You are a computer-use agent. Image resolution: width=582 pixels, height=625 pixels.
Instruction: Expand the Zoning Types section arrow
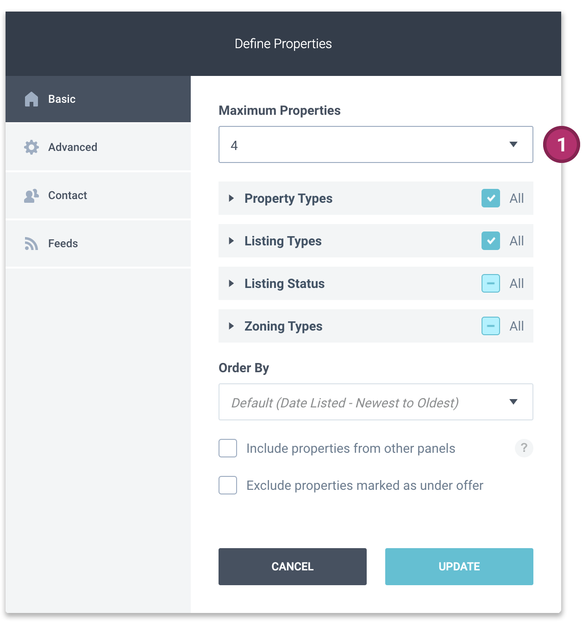[x=231, y=326]
